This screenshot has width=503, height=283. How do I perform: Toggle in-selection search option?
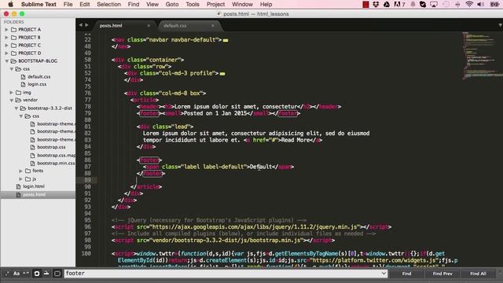click(46, 274)
